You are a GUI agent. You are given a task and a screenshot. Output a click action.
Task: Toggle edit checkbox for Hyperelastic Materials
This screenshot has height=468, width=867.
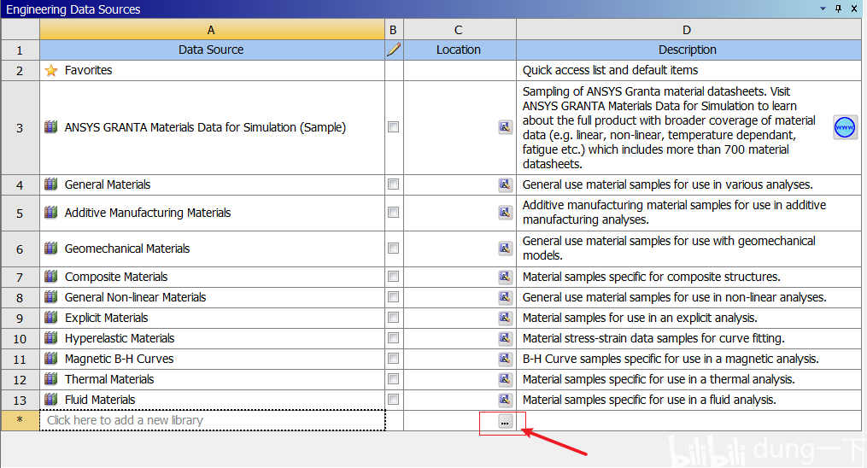click(393, 337)
